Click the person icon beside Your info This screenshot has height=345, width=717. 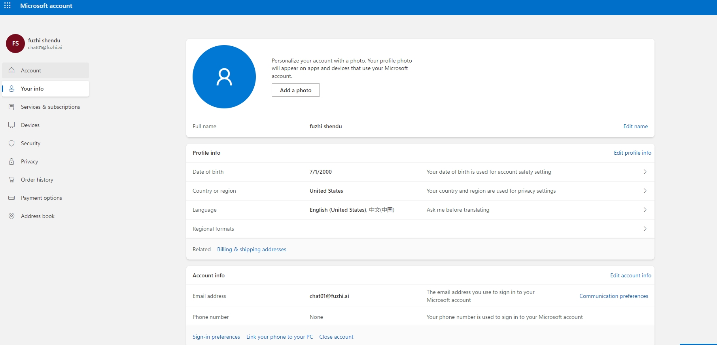(11, 89)
